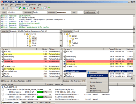
Task: Open the filename filters dialog icon
Action: 42,8
